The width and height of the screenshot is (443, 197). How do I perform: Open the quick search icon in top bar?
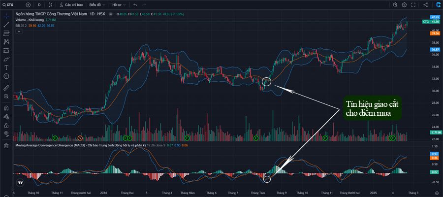(395, 4)
